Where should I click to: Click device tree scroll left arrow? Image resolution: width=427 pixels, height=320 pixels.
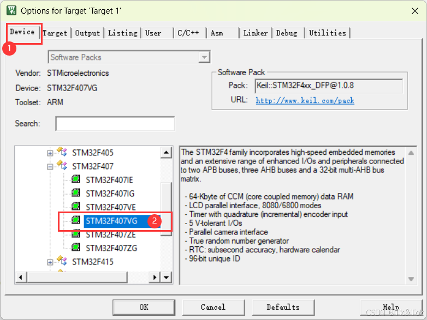click(x=21, y=277)
